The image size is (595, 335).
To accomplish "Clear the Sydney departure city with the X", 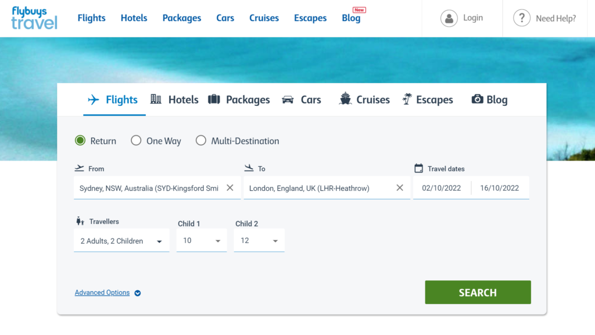I will pos(230,187).
